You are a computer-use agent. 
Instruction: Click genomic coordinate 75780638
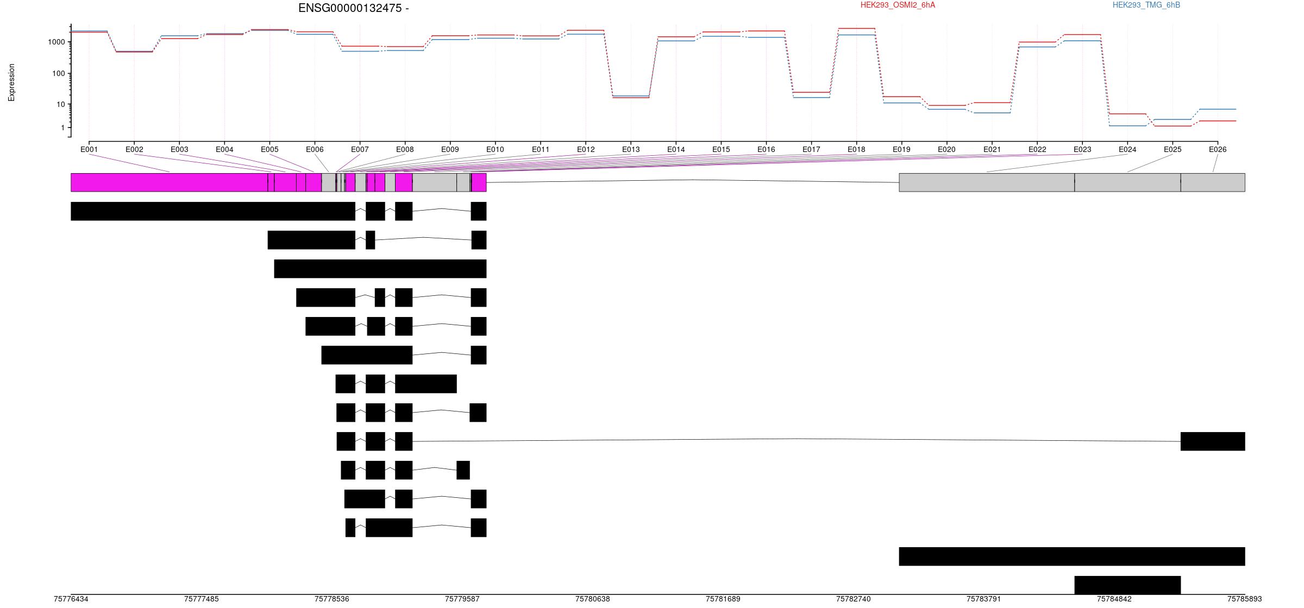point(593,599)
